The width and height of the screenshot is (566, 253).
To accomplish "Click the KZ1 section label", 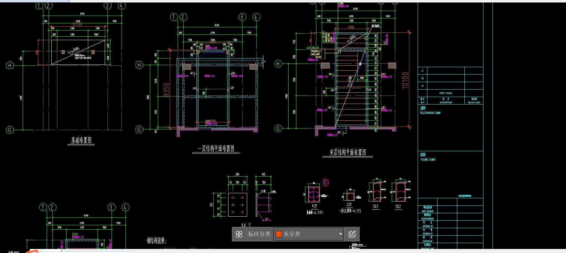I will [314, 206].
